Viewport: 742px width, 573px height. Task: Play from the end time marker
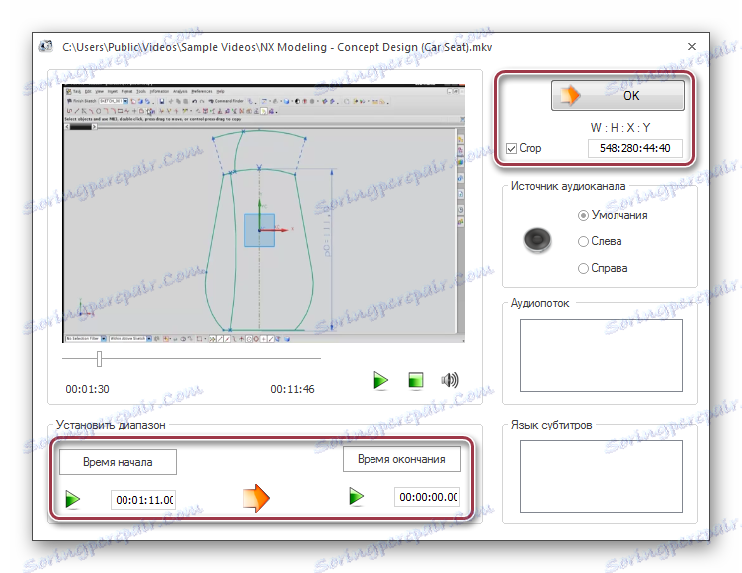(x=356, y=496)
